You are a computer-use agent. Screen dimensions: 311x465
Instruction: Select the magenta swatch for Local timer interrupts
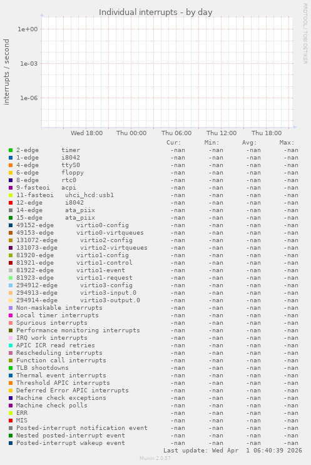click(x=11, y=315)
